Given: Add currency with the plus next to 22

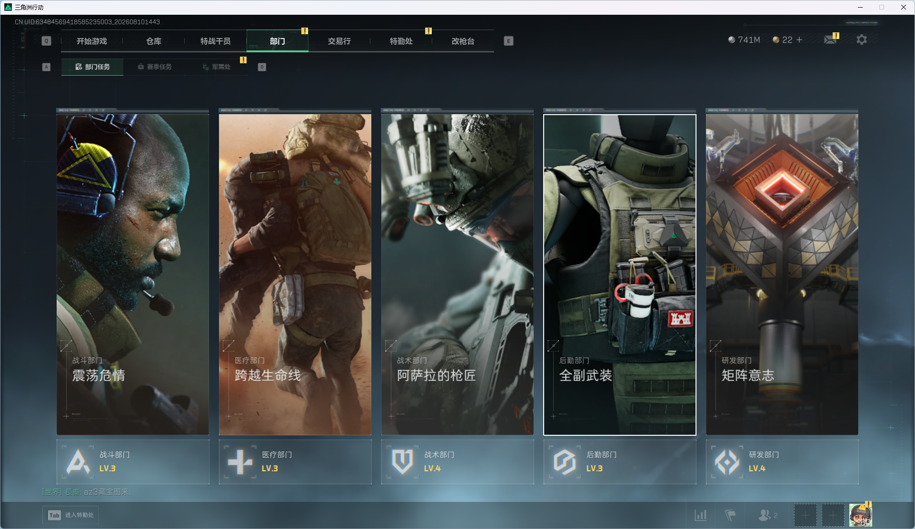Looking at the screenshot, I should pyautogui.click(x=799, y=39).
